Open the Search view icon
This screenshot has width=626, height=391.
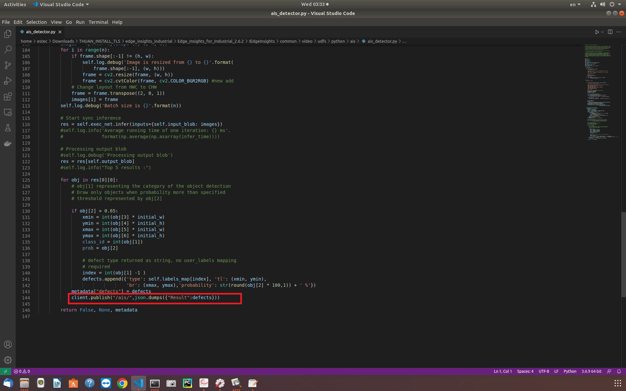(8, 50)
